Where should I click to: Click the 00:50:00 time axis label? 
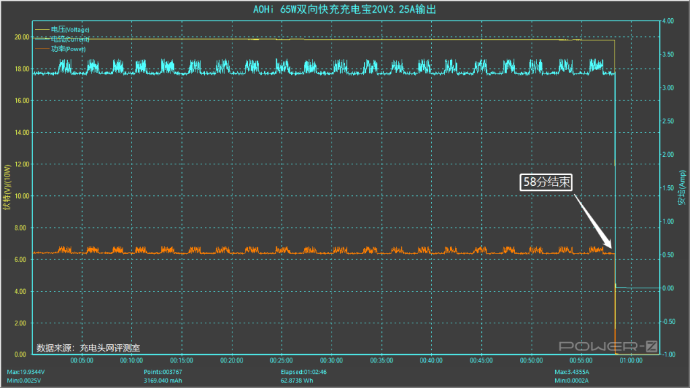(x=532, y=360)
